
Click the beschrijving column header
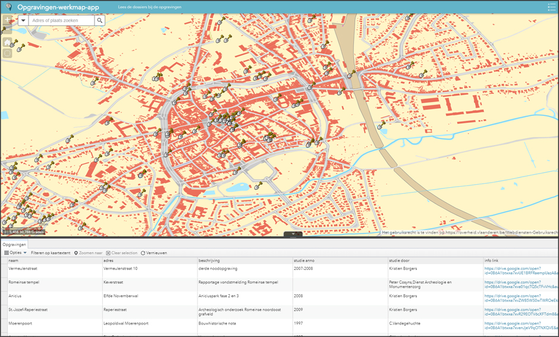click(x=245, y=261)
